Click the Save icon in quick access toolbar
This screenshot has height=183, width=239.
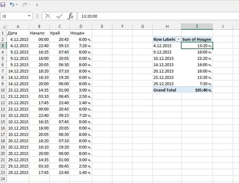pos(3,5)
